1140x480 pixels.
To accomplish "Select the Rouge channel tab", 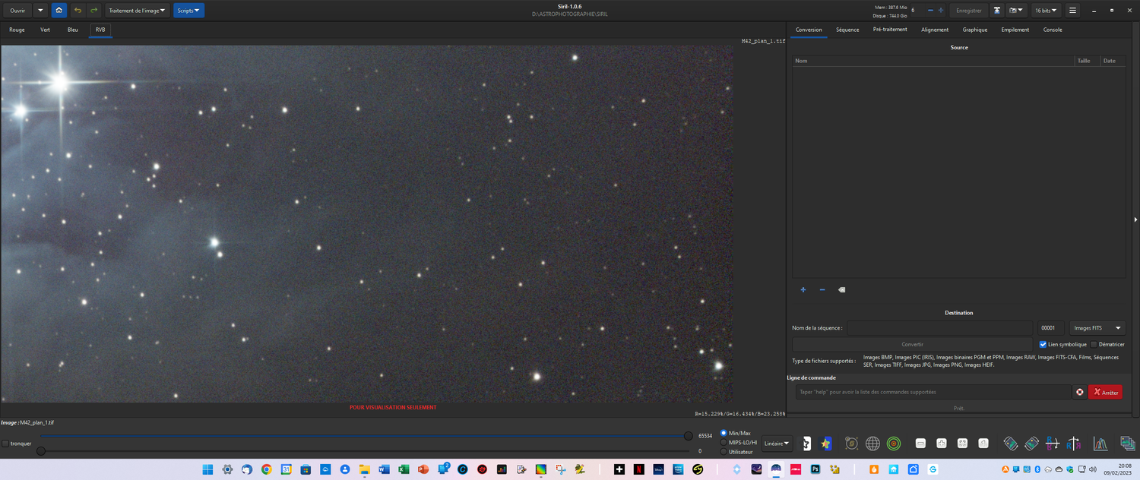I will (x=17, y=30).
